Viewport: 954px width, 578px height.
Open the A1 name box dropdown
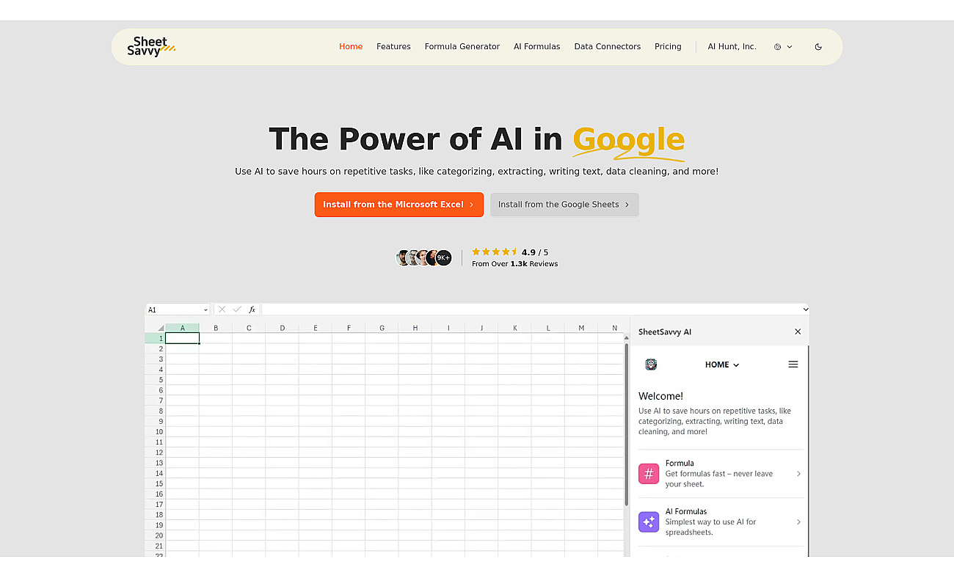pos(205,310)
